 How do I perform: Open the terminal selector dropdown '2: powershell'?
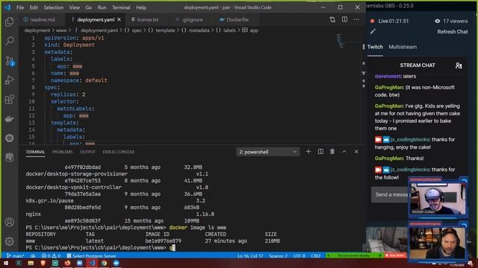[267, 152]
